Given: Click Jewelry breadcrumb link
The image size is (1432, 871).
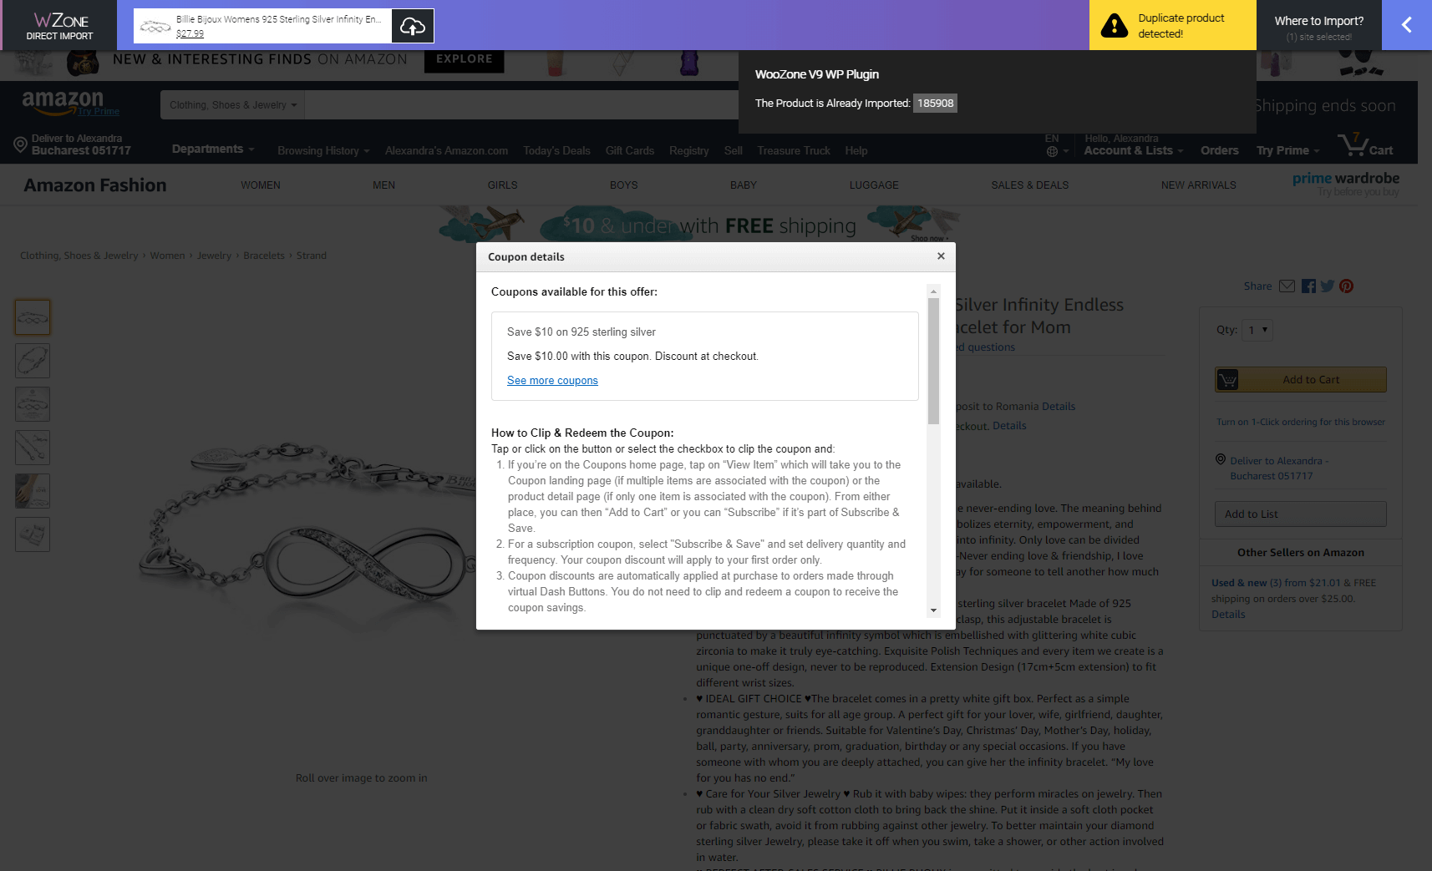Looking at the screenshot, I should click(x=214, y=256).
